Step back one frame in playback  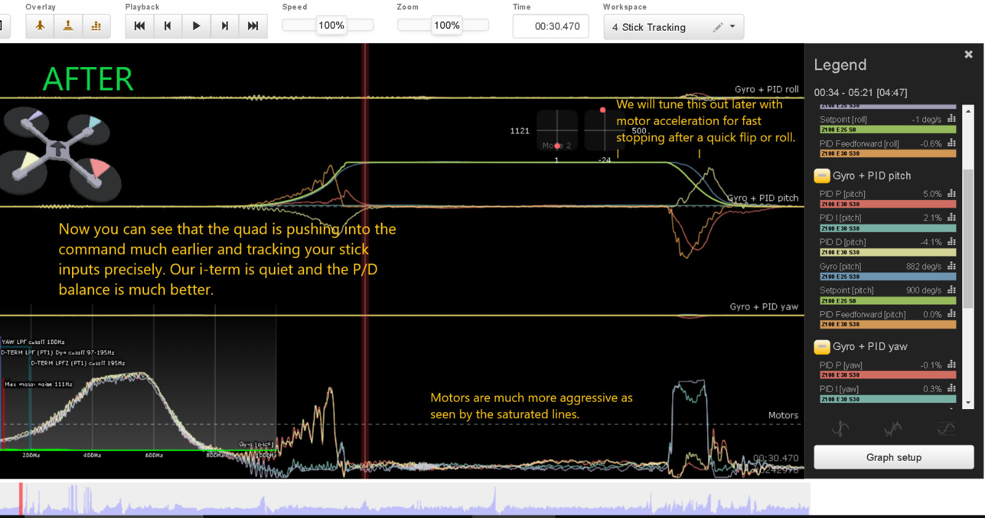pos(167,26)
